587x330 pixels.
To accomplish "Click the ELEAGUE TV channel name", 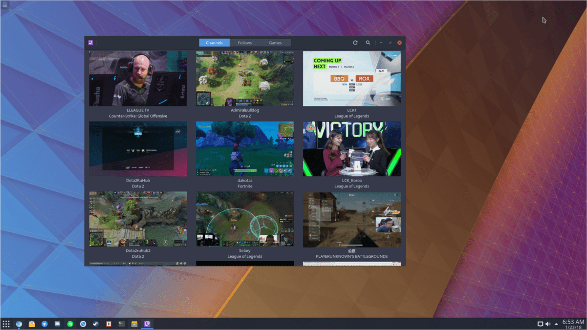I will point(138,110).
